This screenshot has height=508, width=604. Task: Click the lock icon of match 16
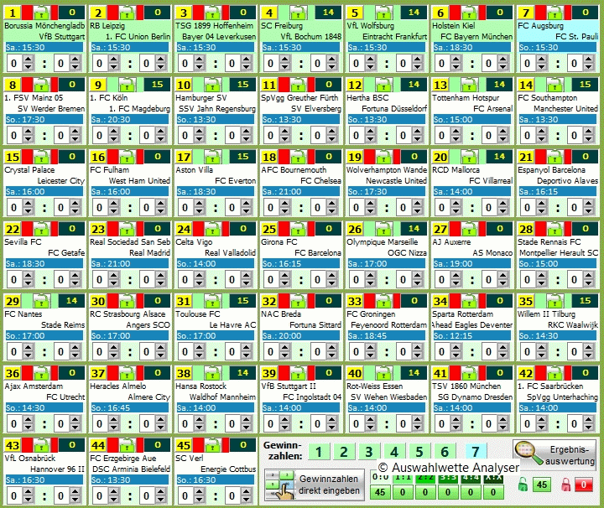[x=127, y=157]
